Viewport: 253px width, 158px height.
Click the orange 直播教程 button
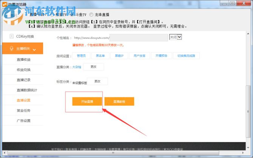[119, 101]
